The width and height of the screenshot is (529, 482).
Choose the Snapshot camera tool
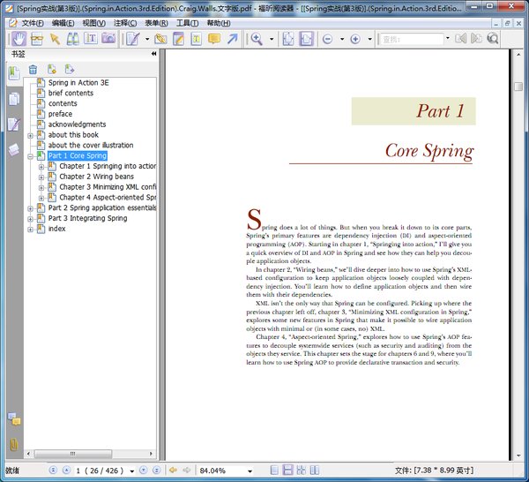pos(108,38)
